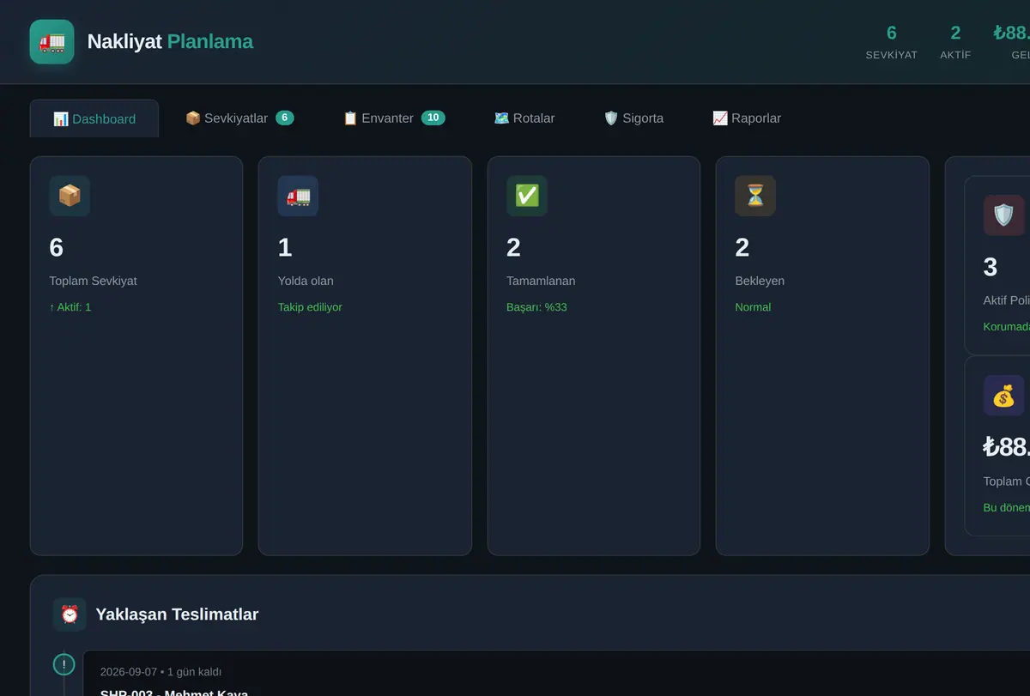This screenshot has height=696, width=1030.
Task: Open the Envanter tab
Action: pyautogui.click(x=394, y=118)
